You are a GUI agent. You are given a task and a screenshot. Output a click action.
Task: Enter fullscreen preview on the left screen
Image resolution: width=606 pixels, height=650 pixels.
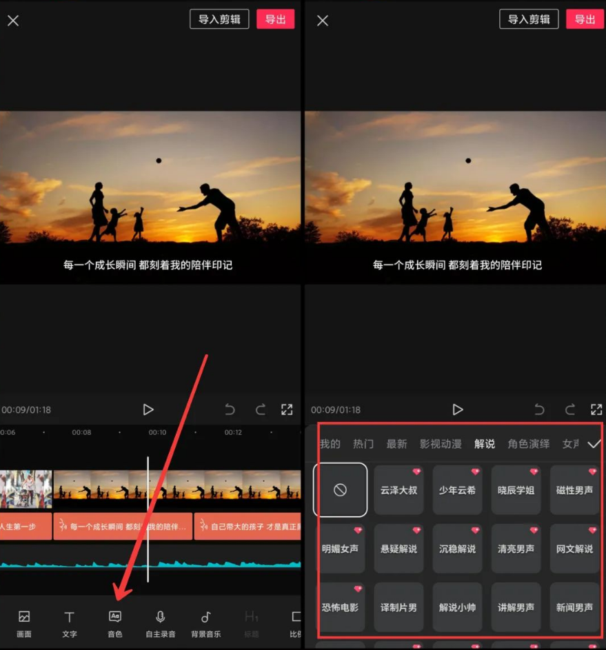(x=287, y=409)
